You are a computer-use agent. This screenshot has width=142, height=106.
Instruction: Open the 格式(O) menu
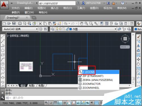68,8
